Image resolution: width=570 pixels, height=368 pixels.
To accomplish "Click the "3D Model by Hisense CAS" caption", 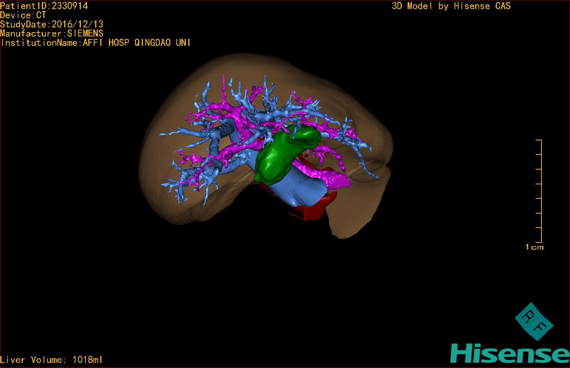I will point(451,6).
